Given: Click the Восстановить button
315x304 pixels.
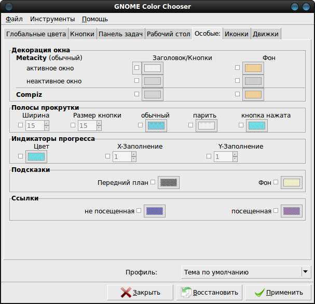Looking at the screenshot, I should point(209,293).
